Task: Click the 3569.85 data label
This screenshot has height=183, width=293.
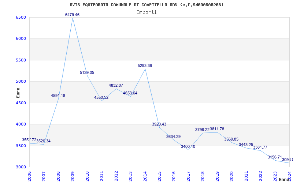Action: 231,139
